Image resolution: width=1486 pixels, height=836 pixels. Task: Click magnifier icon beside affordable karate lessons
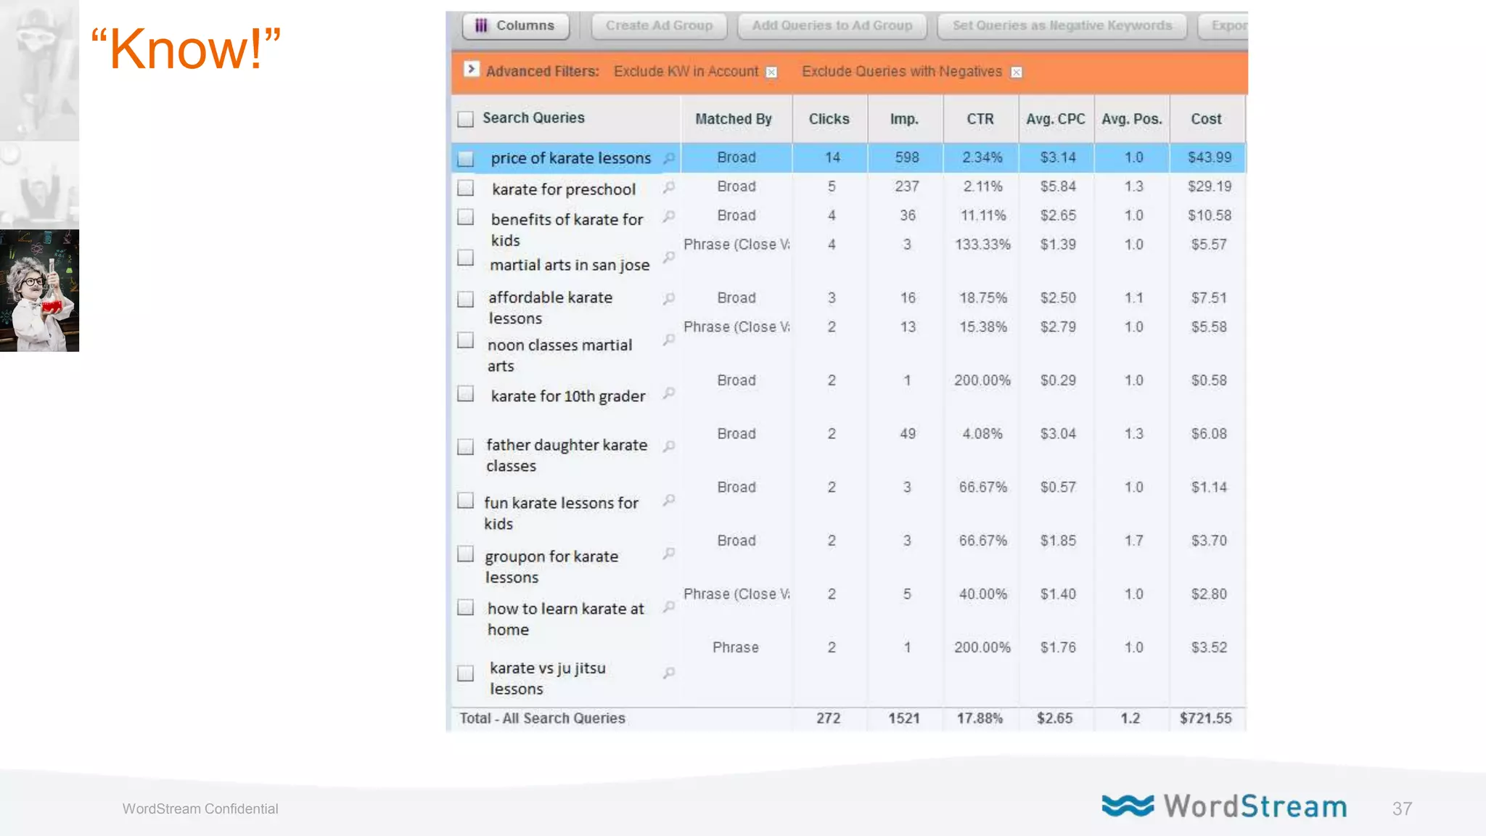pyautogui.click(x=669, y=298)
